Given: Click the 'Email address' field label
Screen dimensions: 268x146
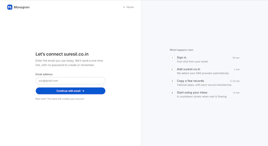Looking at the screenshot, I should tap(44, 74).
